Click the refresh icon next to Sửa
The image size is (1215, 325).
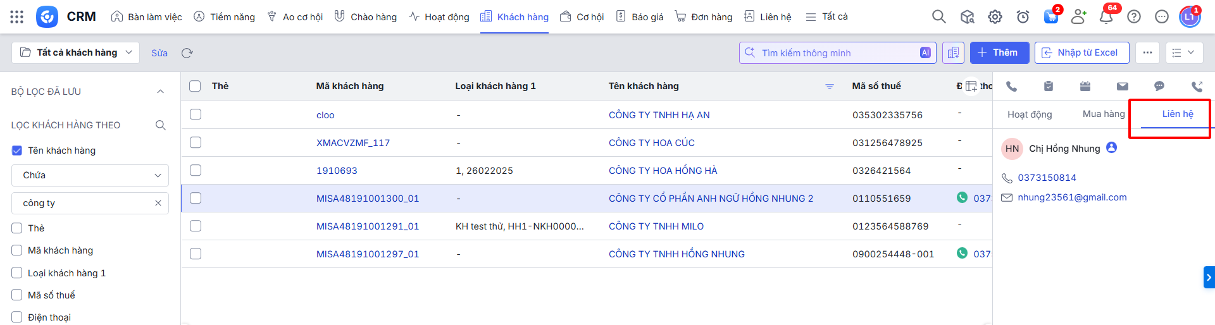pos(187,53)
